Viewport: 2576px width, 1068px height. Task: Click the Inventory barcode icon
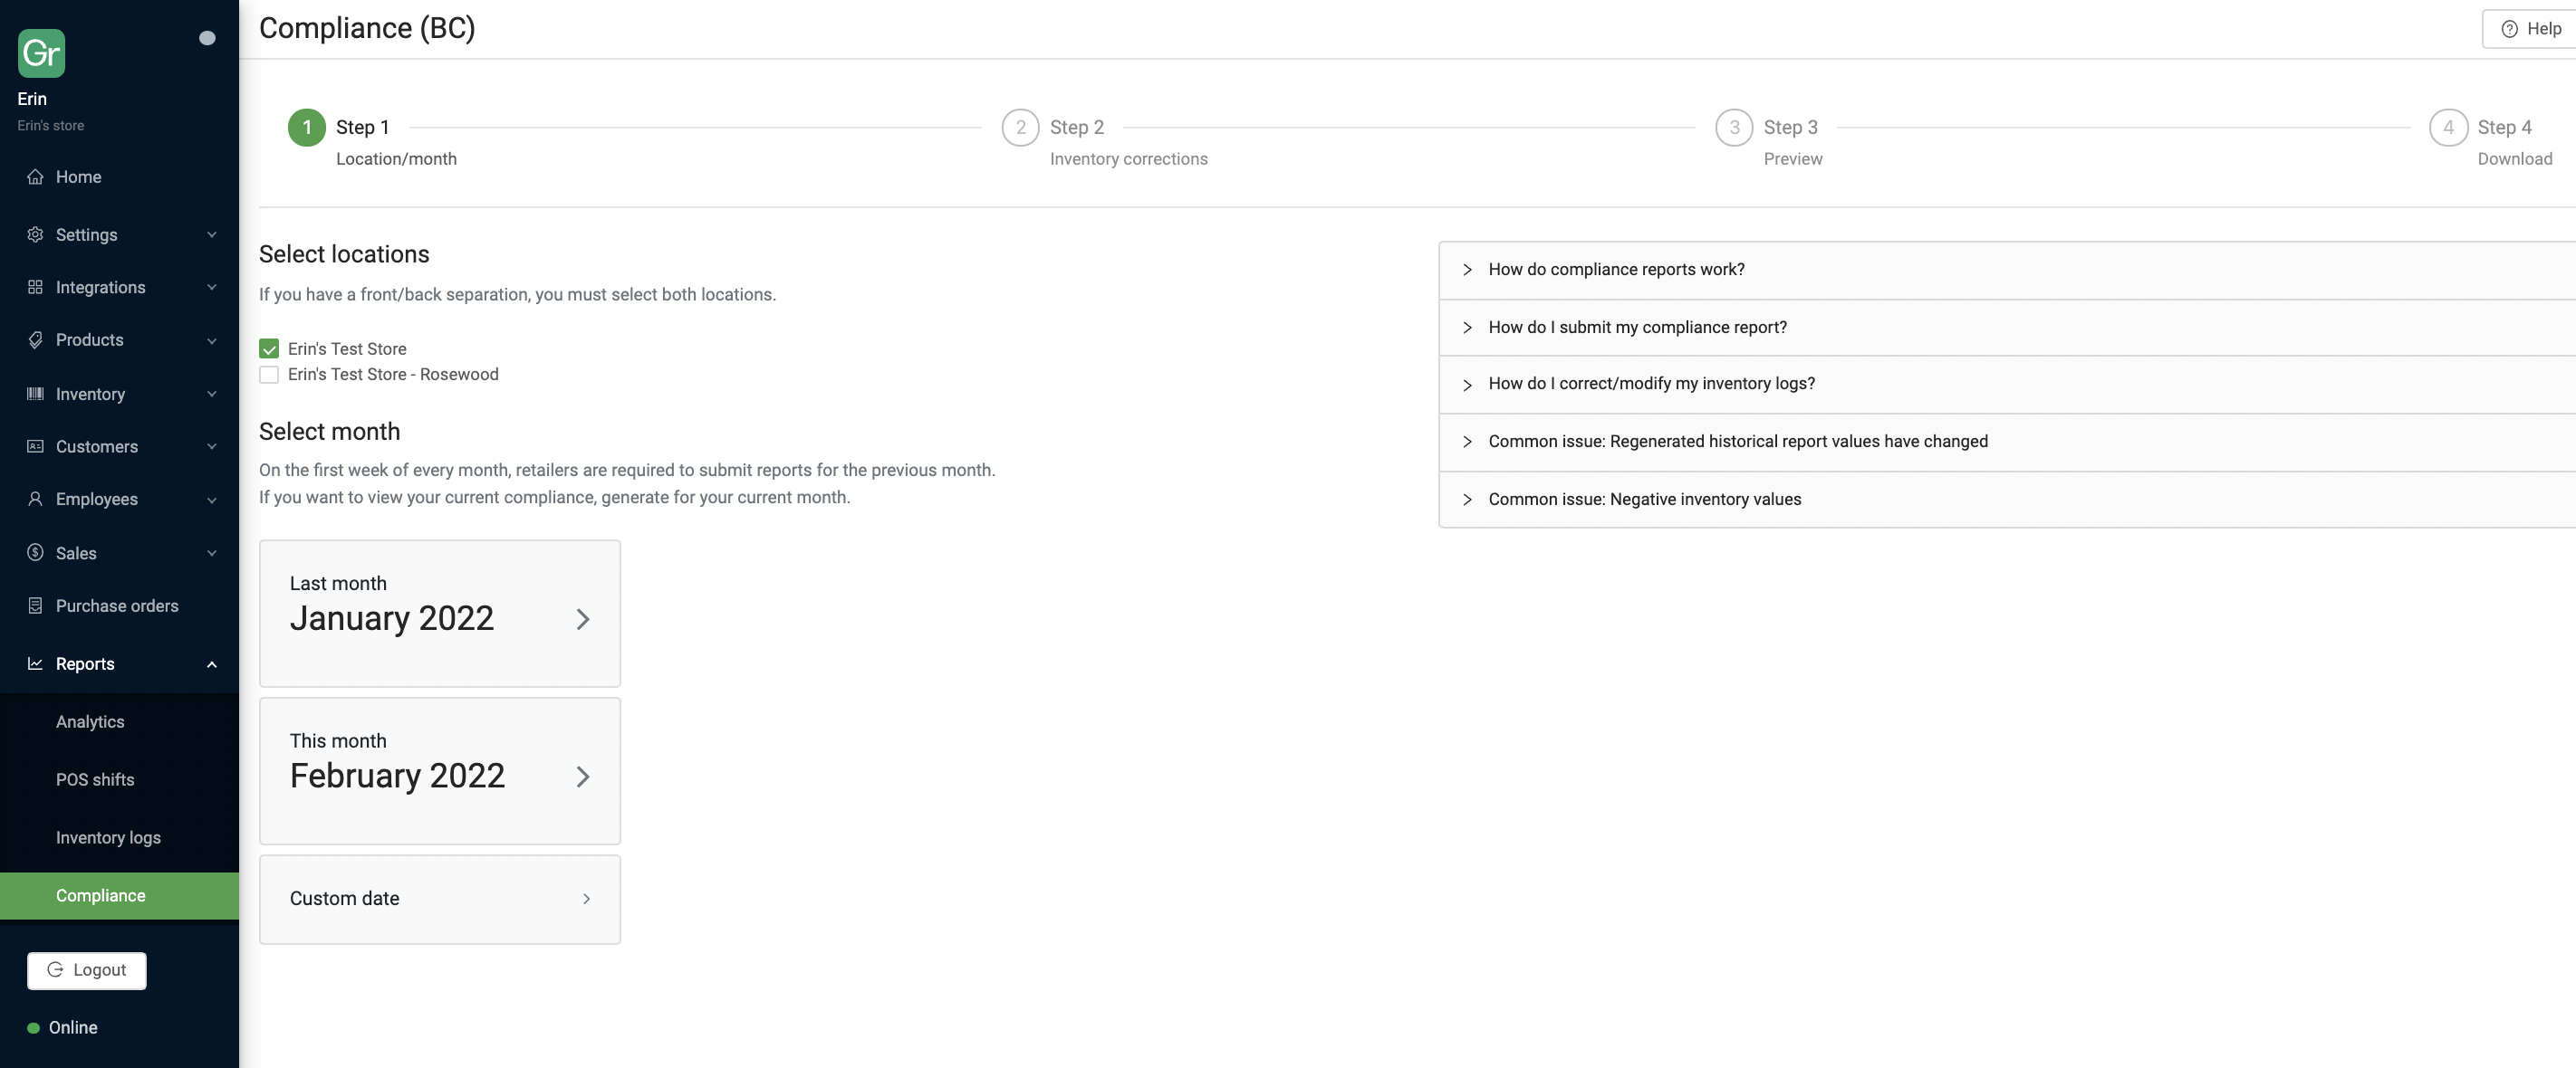(x=35, y=394)
